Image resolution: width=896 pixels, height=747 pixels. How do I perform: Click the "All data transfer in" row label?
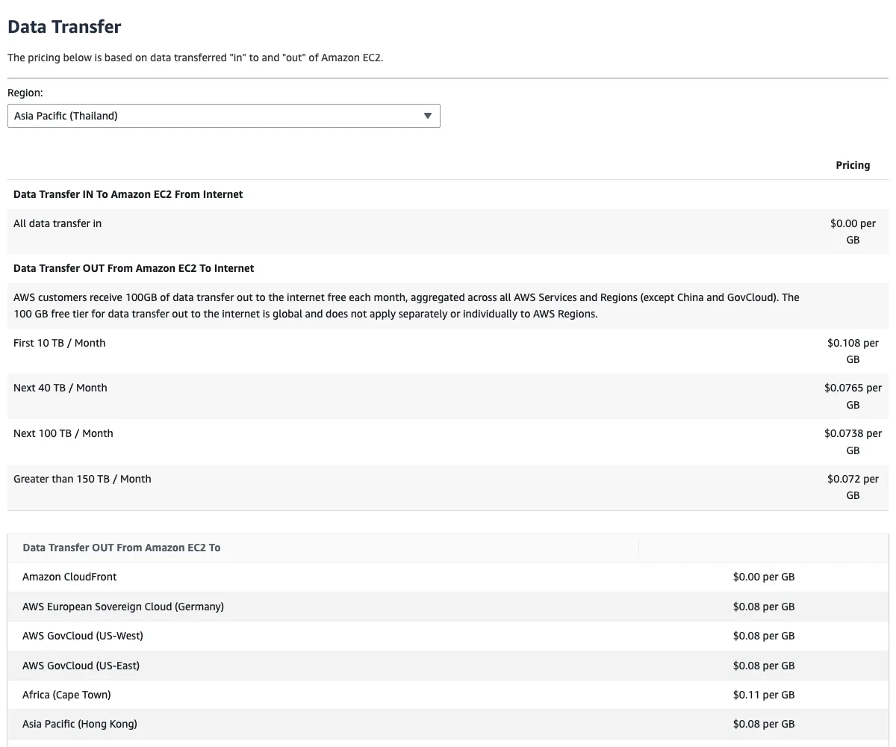57,223
